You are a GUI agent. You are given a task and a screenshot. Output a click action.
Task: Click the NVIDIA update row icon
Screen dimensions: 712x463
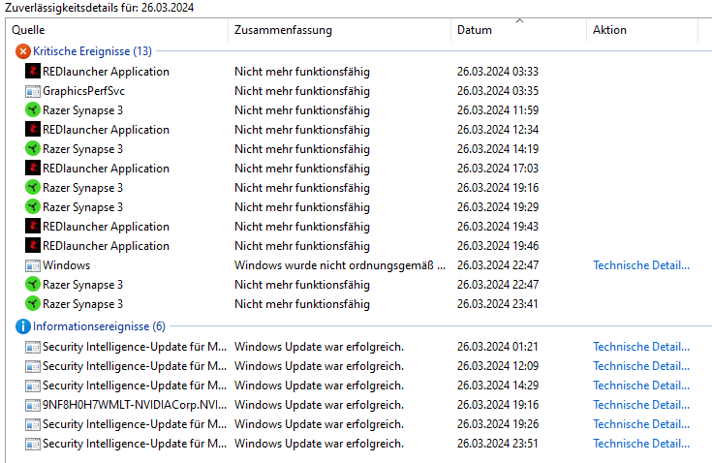33,405
